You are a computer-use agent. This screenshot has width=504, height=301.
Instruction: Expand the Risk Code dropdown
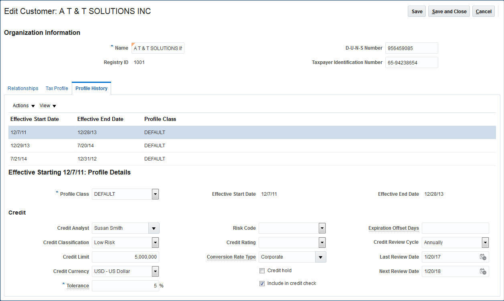click(322, 228)
